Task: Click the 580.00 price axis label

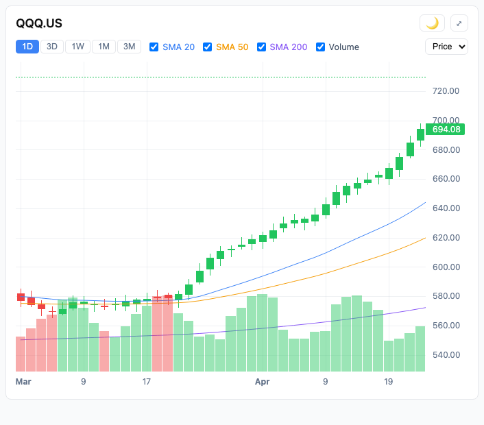Action: click(x=446, y=296)
